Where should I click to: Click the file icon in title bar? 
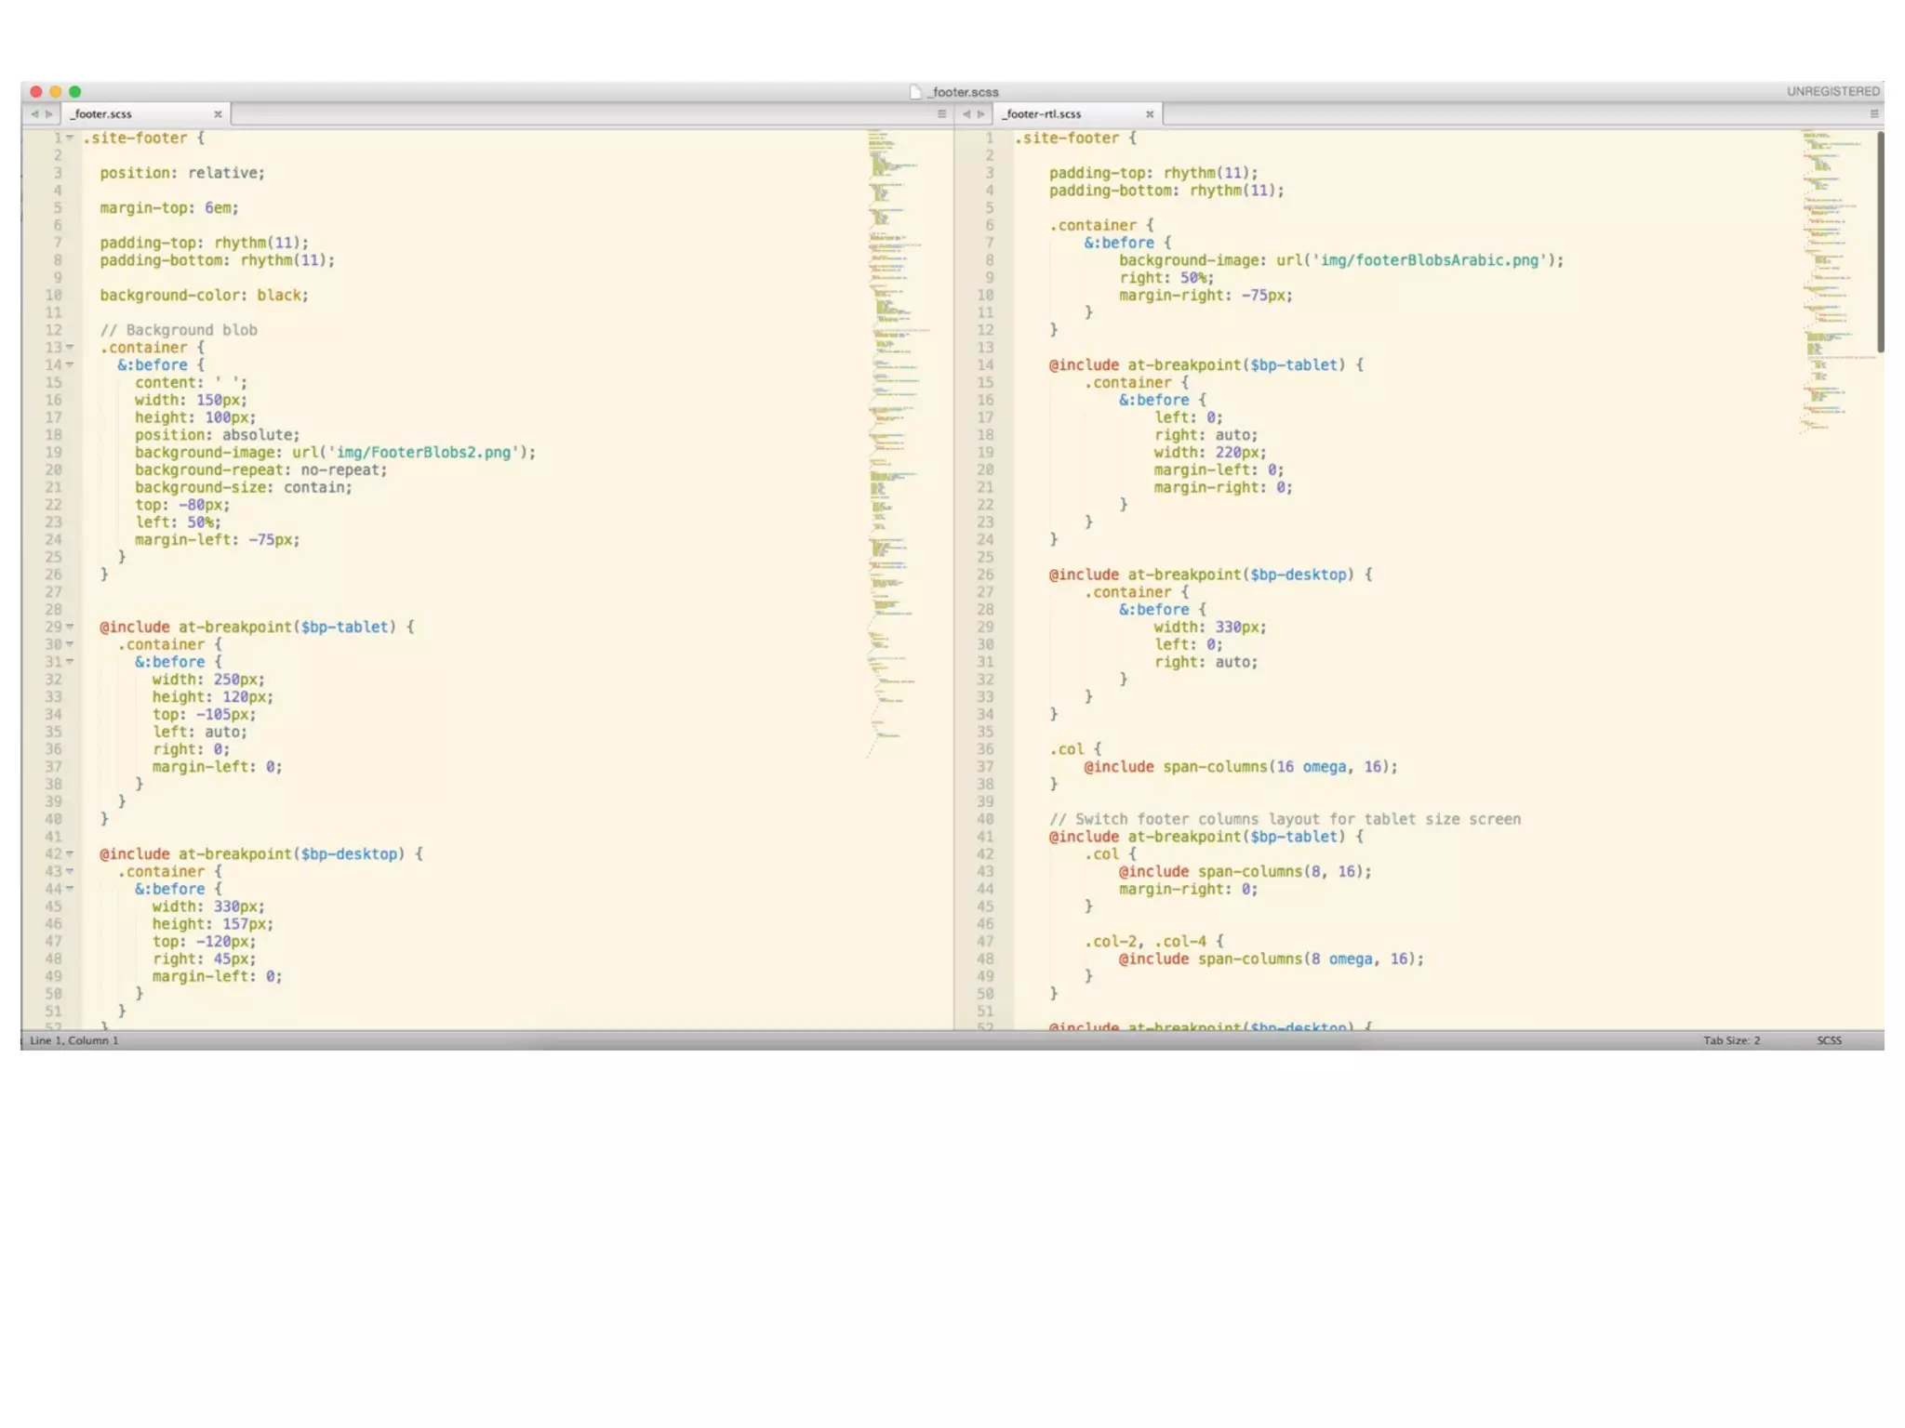tap(915, 92)
